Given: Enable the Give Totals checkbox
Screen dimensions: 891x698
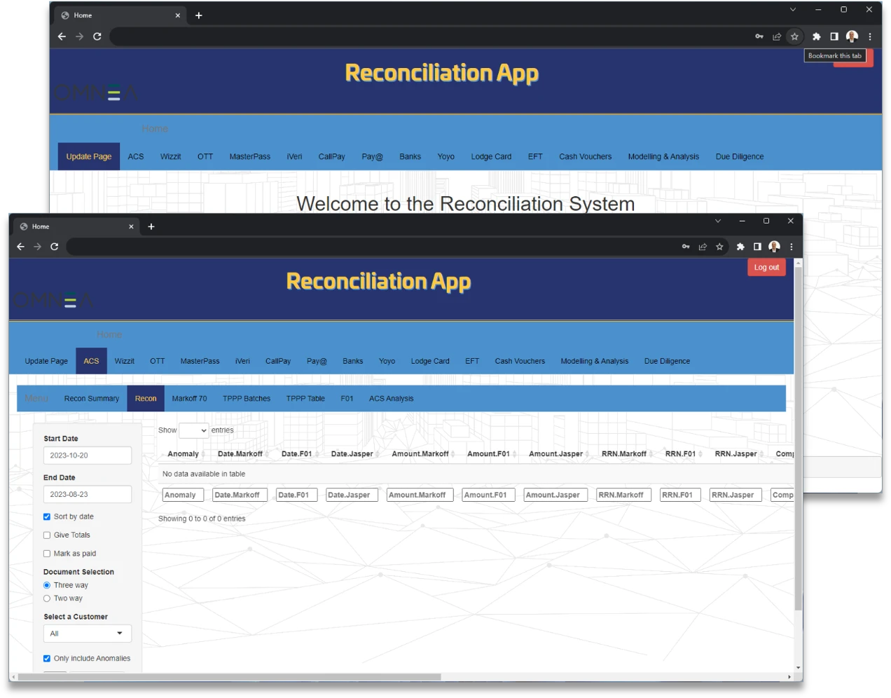Looking at the screenshot, I should (47, 535).
